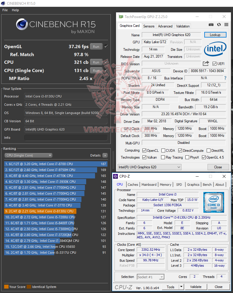Switch to CPU-Z Caches tab
Image resolution: width=233 pixels, height=293 pixels.
133,185
